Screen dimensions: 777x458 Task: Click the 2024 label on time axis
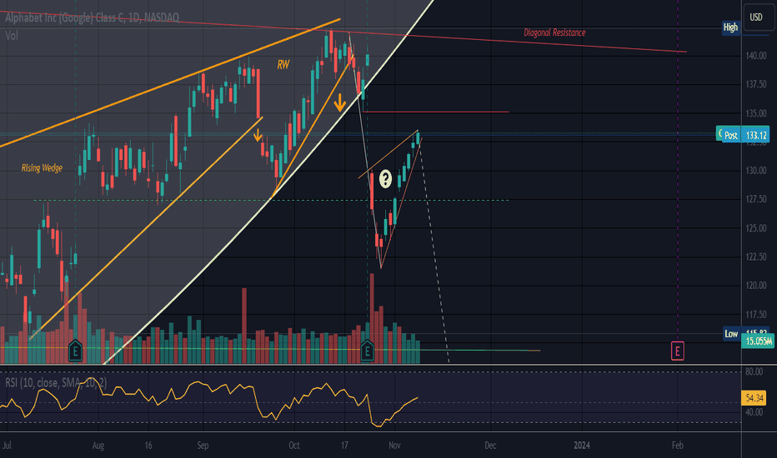[x=582, y=446]
